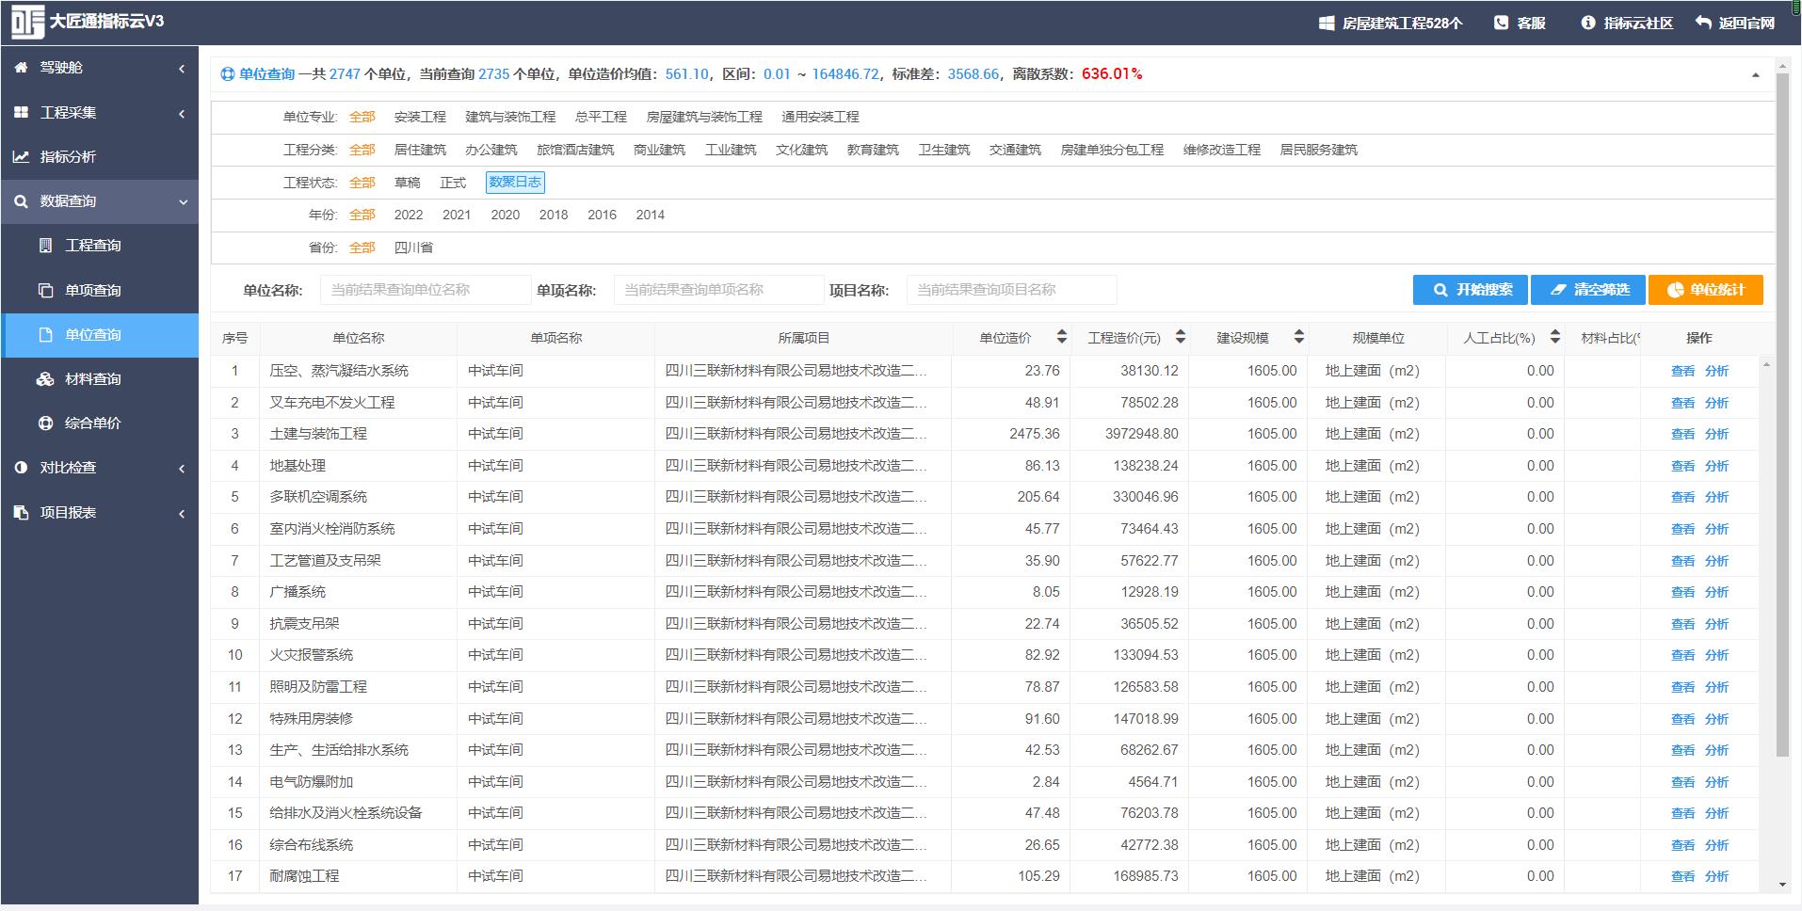Filter 单位专业 by 安装工程

click(x=420, y=117)
